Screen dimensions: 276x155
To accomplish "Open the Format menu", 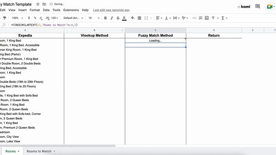I will pyautogui.click(x=34, y=10).
